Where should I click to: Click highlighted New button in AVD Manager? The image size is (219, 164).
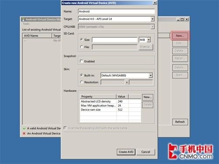(180, 36)
